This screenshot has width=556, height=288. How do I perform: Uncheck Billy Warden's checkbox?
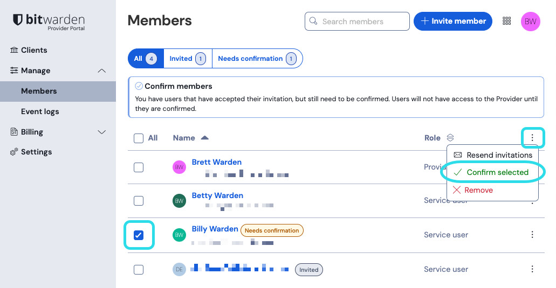[x=139, y=235]
